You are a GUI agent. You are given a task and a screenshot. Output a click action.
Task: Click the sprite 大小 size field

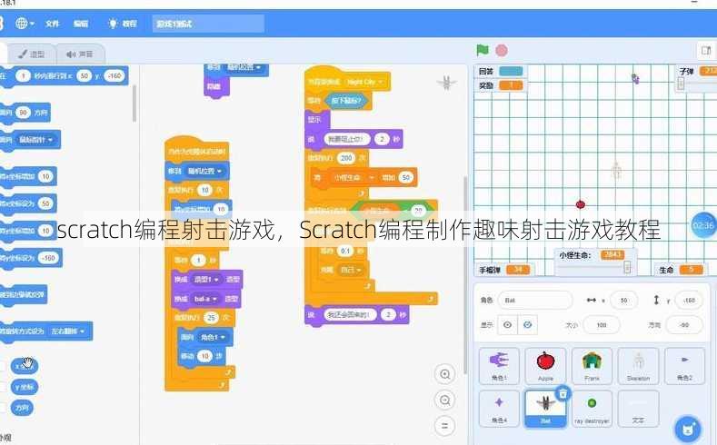pyautogui.click(x=602, y=325)
